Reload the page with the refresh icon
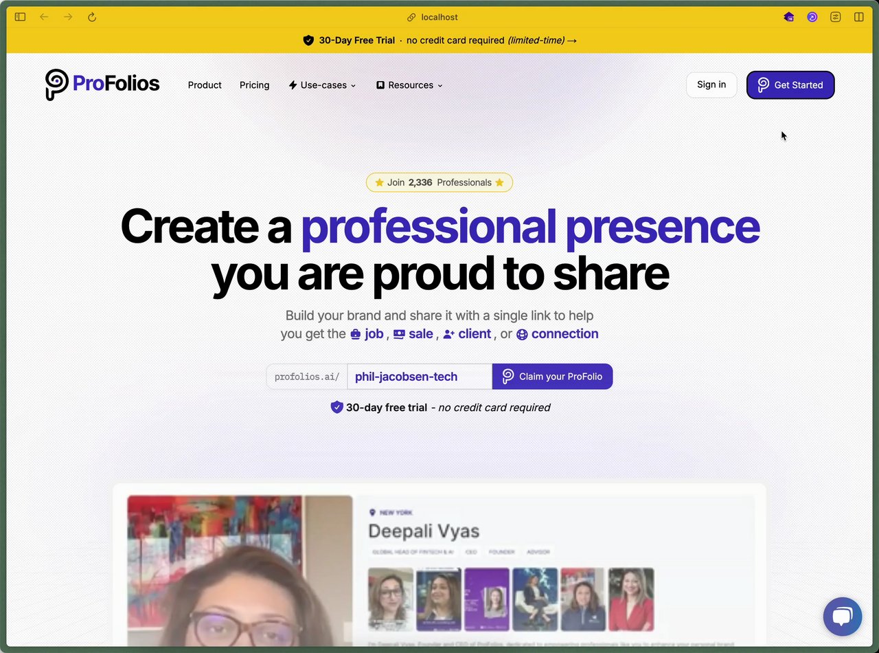 [92, 17]
